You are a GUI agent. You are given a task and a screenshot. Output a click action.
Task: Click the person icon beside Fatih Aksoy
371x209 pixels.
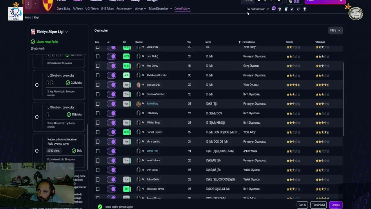[x=143, y=113]
